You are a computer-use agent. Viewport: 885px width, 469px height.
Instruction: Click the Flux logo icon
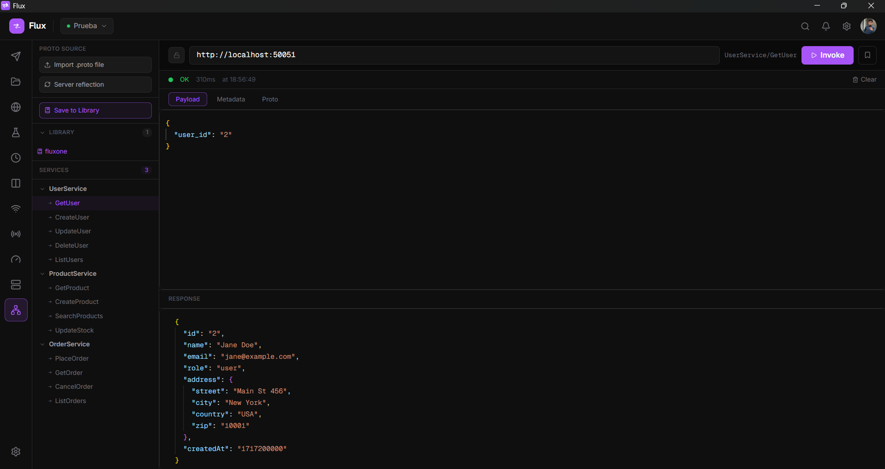tap(17, 26)
